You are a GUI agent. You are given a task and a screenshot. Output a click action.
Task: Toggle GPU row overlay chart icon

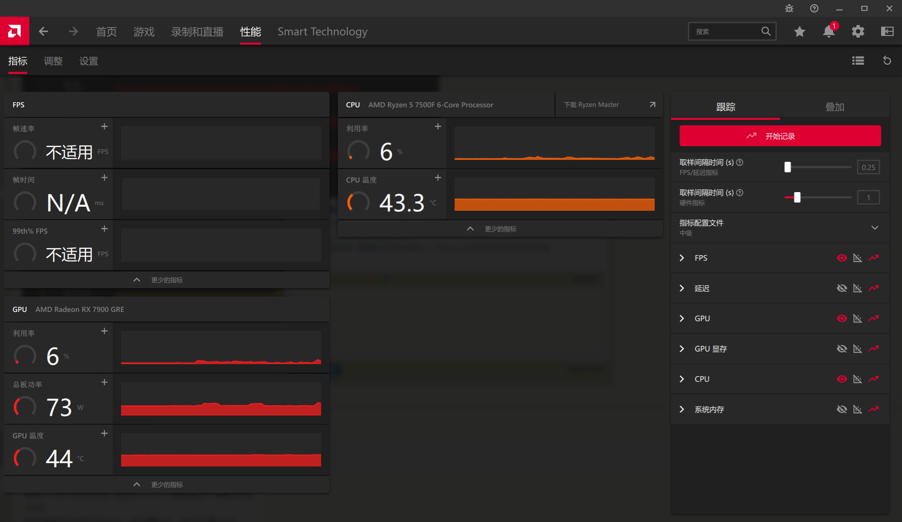(x=857, y=319)
